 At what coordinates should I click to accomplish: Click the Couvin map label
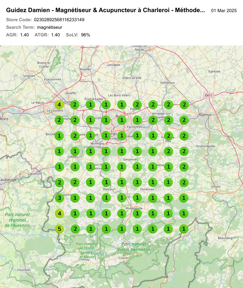click(x=123, y=258)
